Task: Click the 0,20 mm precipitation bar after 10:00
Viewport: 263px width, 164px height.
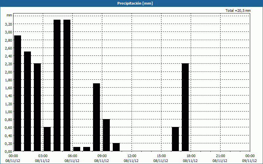Action: (116, 147)
